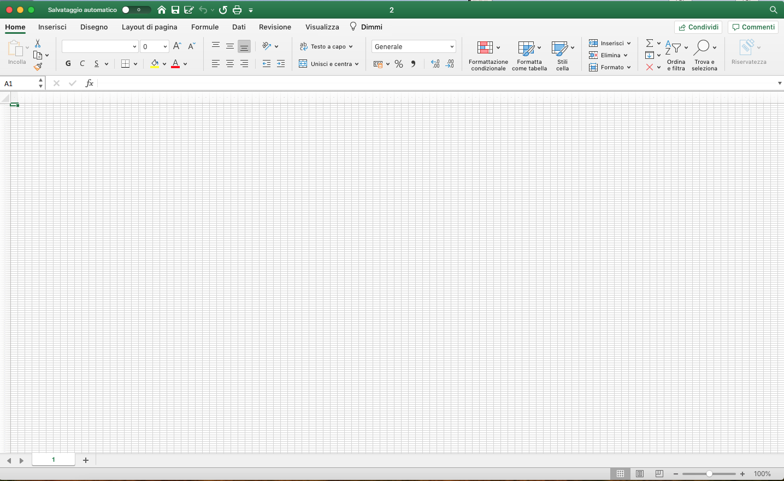Apply bold formatting with the G icon

[68, 64]
